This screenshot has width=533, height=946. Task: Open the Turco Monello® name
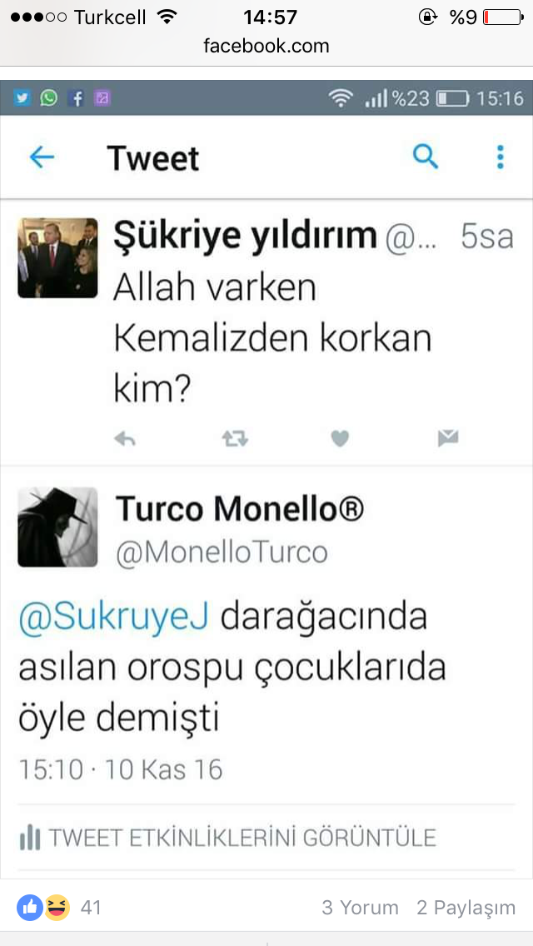click(x=240, y=509)
